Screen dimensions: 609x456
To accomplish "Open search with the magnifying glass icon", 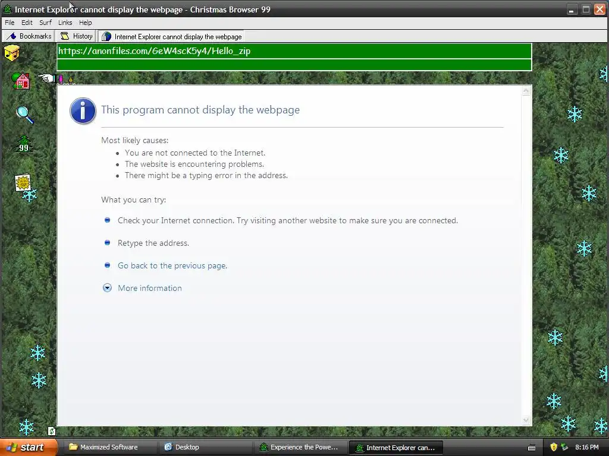I will tap(25, 115).
